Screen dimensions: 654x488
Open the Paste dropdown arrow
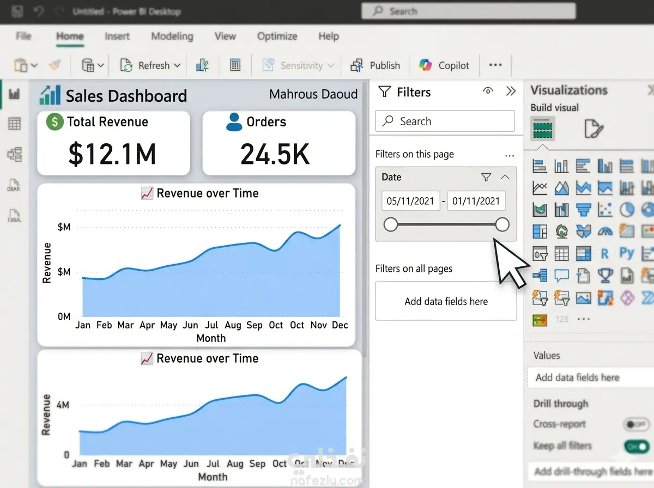point(34,66)
